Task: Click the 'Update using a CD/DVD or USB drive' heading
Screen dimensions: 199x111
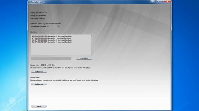Action: coord(43,65)
